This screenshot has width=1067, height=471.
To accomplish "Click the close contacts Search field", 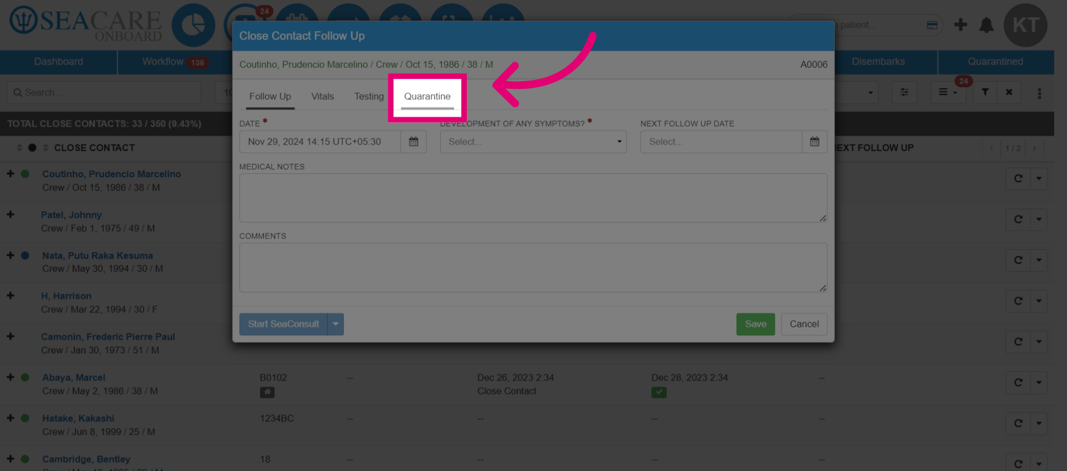I will pyautogui.click(x=104, y=92).
